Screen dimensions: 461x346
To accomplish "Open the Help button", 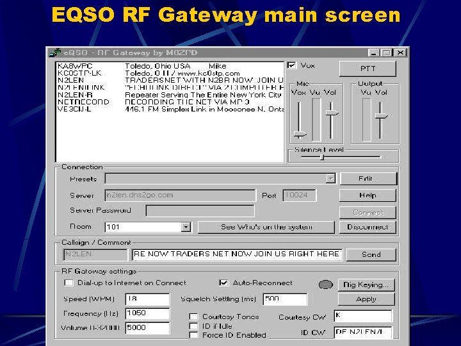I will pos(368,195).
